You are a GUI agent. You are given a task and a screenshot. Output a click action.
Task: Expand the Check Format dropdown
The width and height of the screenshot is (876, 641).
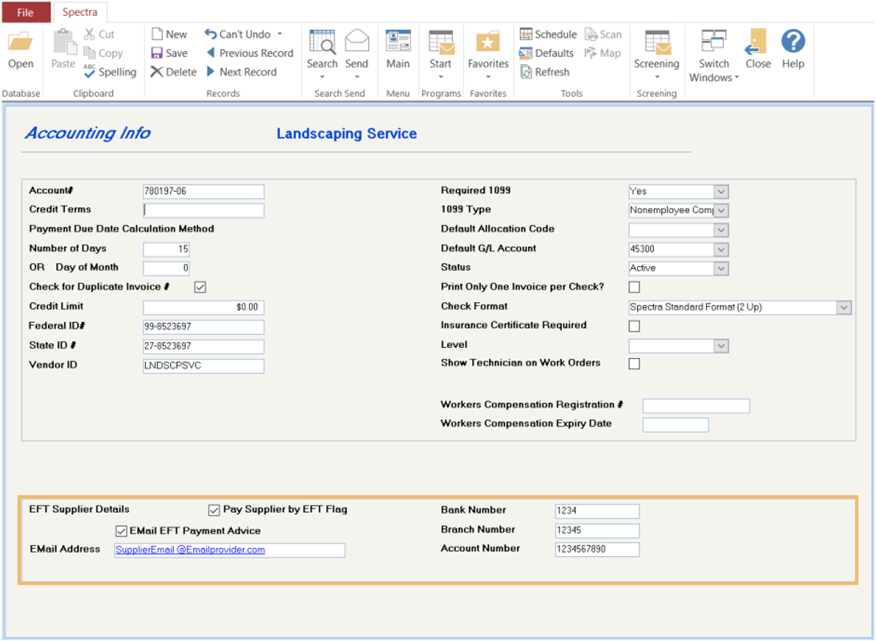(844, 307)
